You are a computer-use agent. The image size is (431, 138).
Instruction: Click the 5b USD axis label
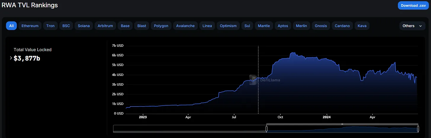pyautogui.click(x=118, y=65)
